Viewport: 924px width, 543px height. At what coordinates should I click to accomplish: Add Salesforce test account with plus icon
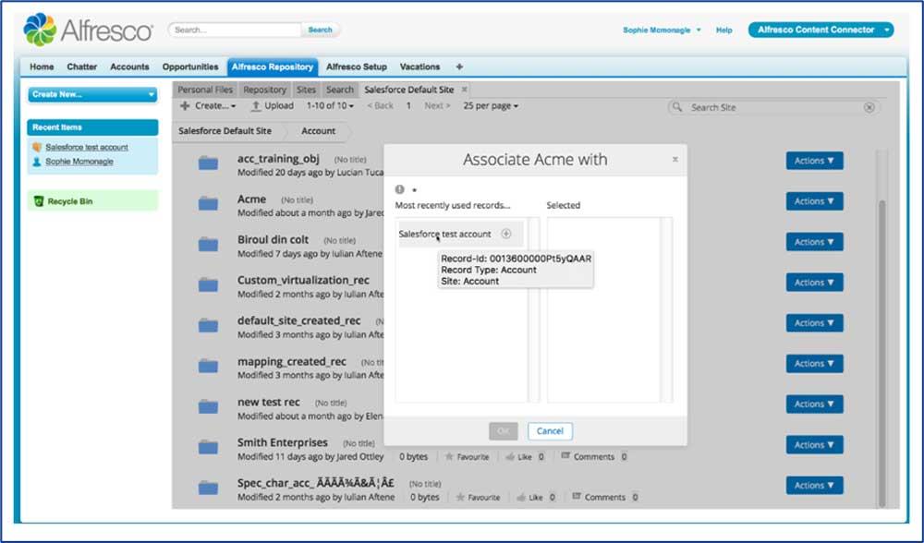pos(506,234)
